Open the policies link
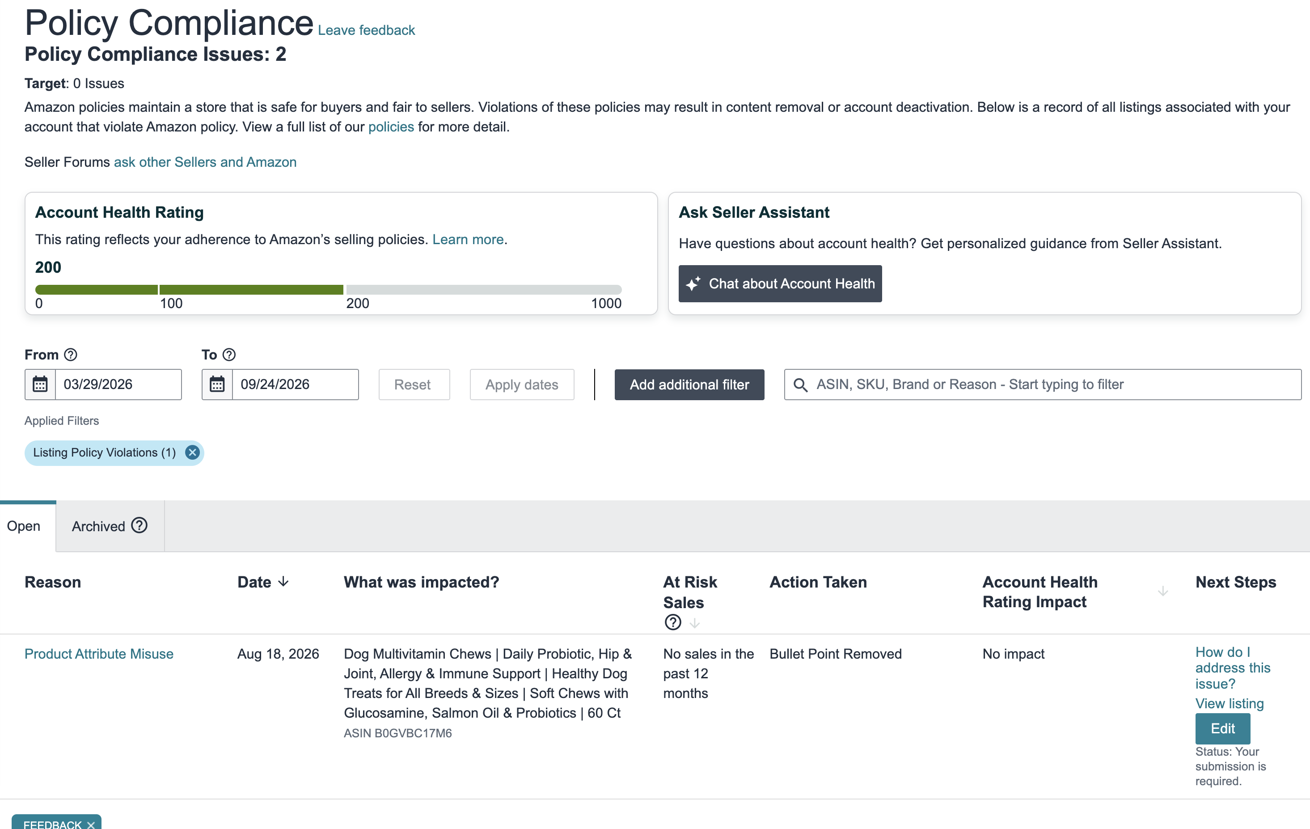Screen dimensions: 1310x829 (391, 127)
